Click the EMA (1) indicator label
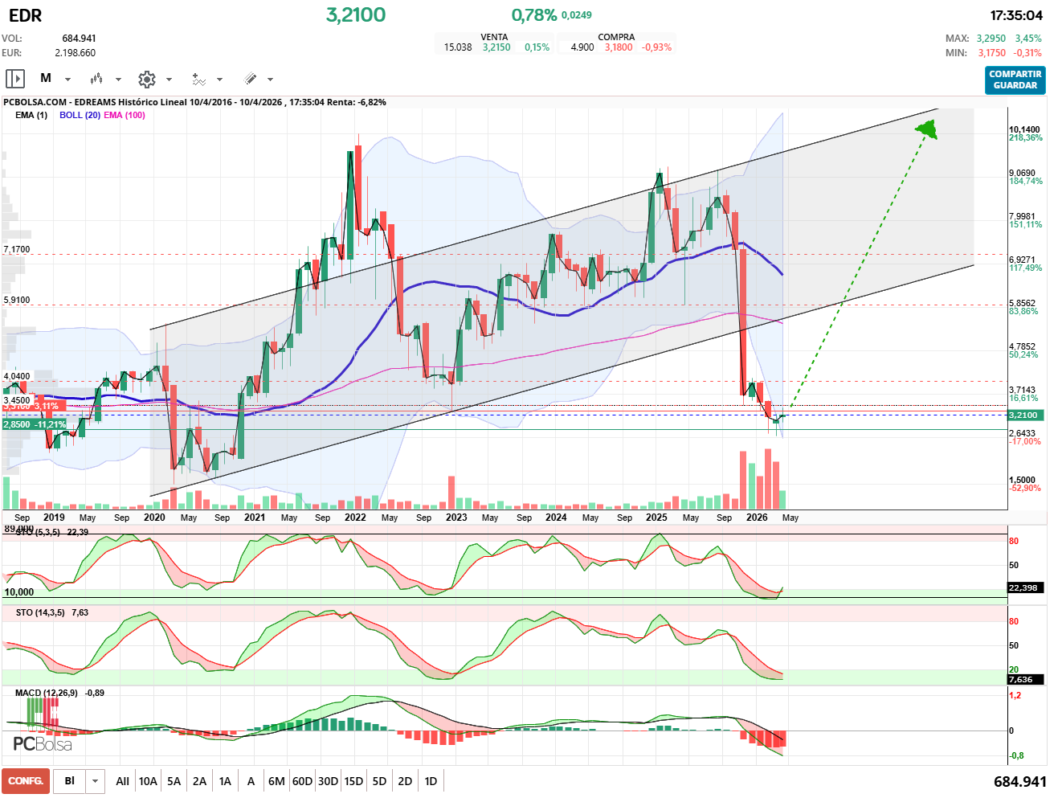The height and width of the screenshot is (798, 1058). point(31,115)
